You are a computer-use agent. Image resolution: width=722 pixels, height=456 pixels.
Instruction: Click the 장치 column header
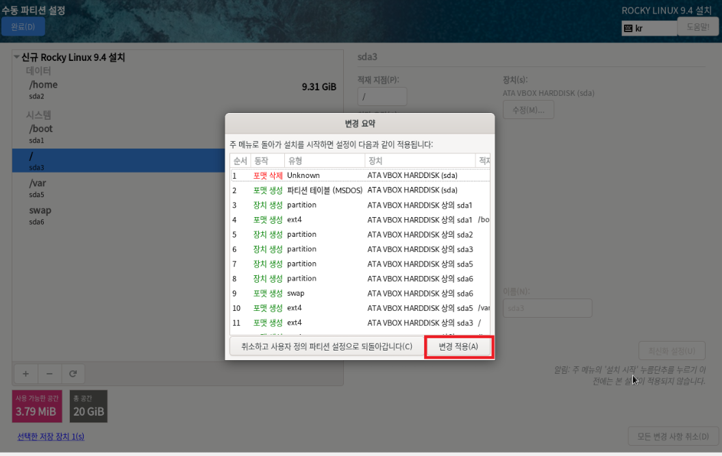pos(420,161)
